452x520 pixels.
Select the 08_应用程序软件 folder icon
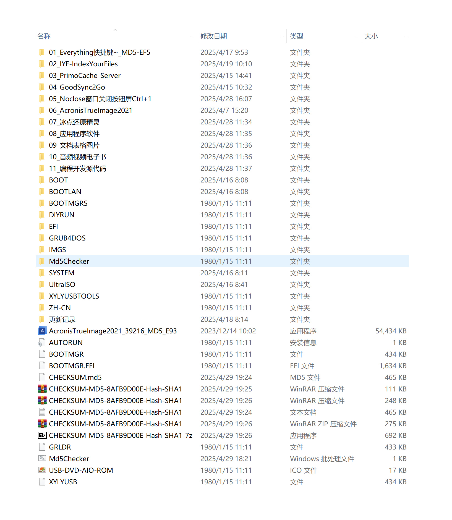[42, 134]
